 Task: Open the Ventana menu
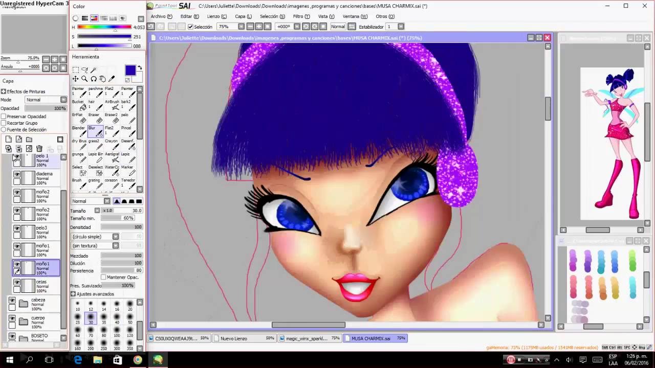(x=355, y=16)
